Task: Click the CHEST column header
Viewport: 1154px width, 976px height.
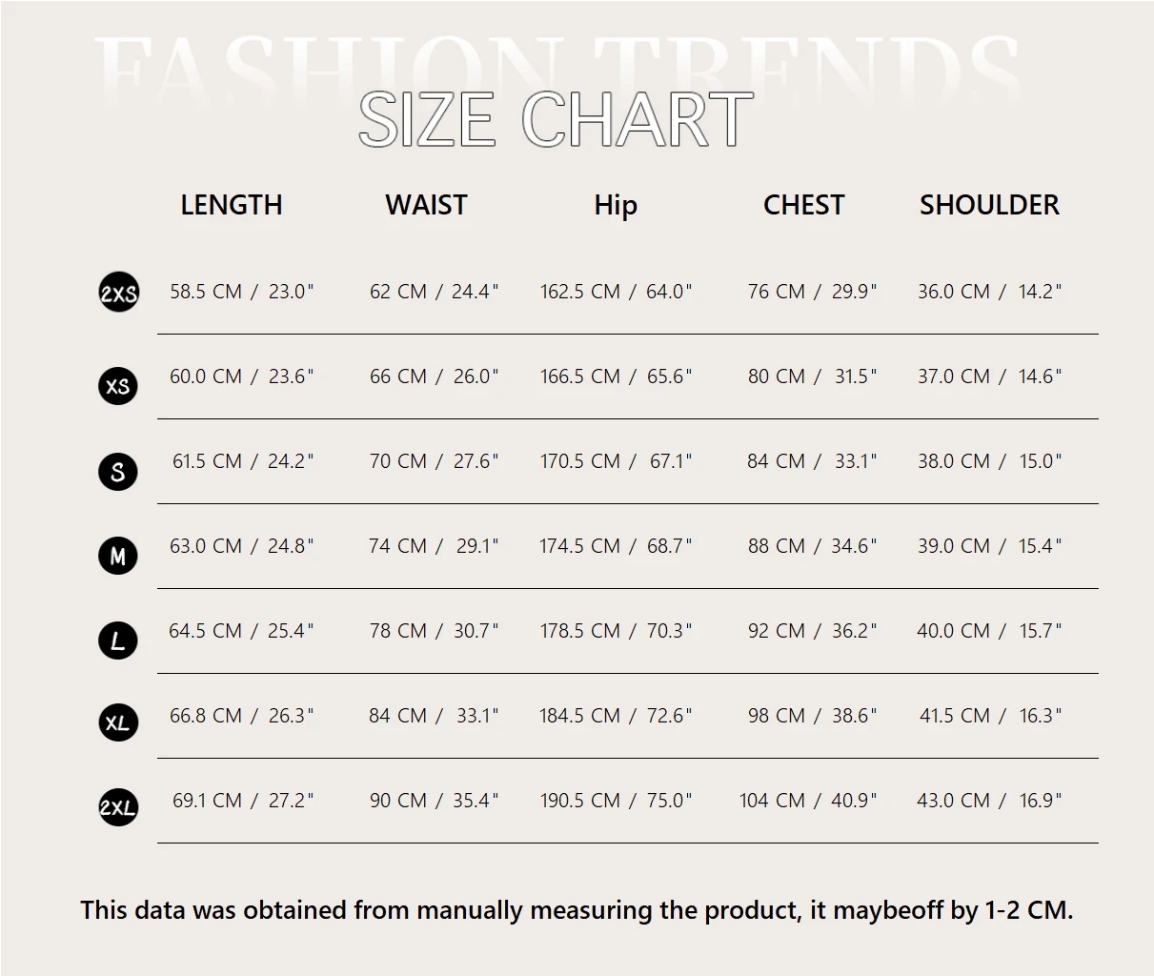Action: [x=803, y=205]
